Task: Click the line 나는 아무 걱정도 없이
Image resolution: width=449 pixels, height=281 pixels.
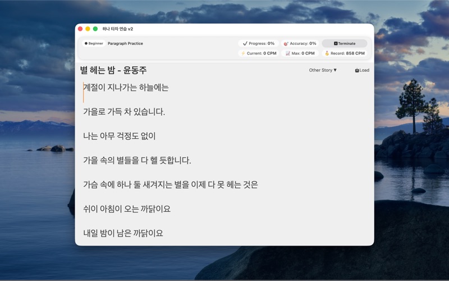Action: click(x=119, y=136)
